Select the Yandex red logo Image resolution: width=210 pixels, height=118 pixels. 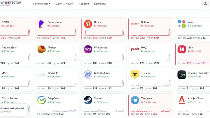click(x=88, y=24)
